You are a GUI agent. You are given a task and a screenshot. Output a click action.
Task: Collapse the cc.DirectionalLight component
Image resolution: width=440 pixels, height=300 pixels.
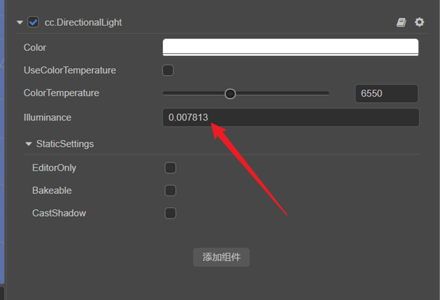coord(19,22)
